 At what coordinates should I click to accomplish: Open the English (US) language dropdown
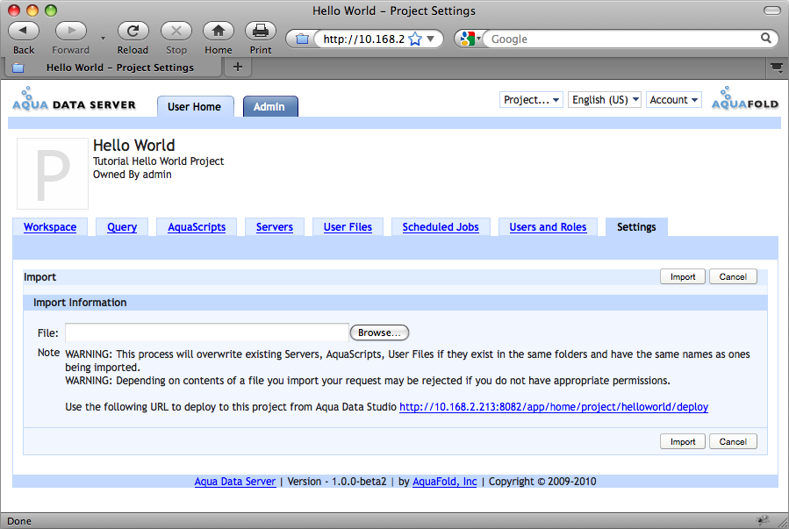pyautogui.click(x=605, y=99)
